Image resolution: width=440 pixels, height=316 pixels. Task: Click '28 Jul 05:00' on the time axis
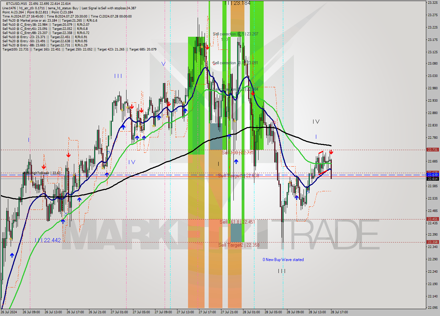[273, 313]
